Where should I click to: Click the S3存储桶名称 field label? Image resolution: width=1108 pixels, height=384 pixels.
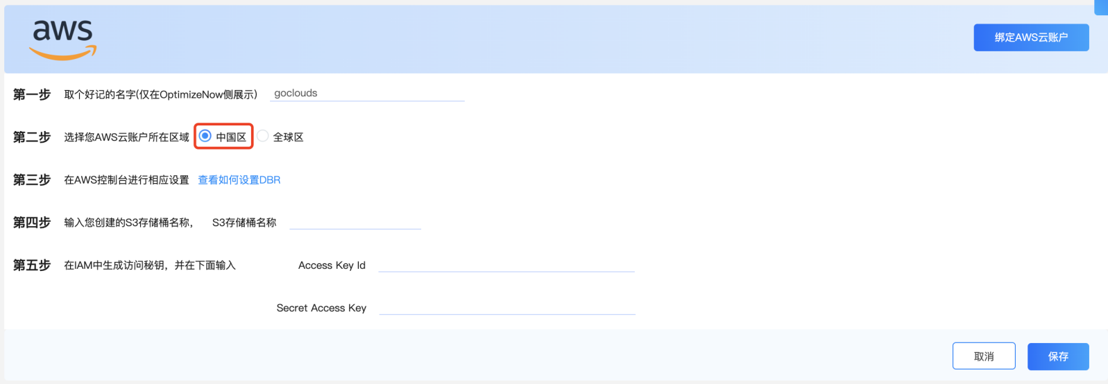click(x=244, y=222)
